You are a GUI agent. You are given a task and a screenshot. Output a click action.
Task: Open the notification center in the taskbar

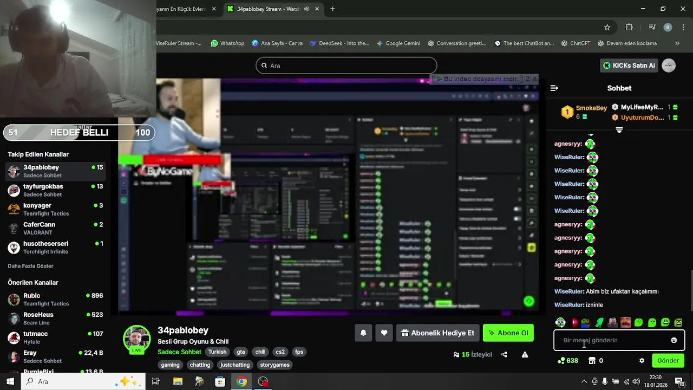[680, 381]
